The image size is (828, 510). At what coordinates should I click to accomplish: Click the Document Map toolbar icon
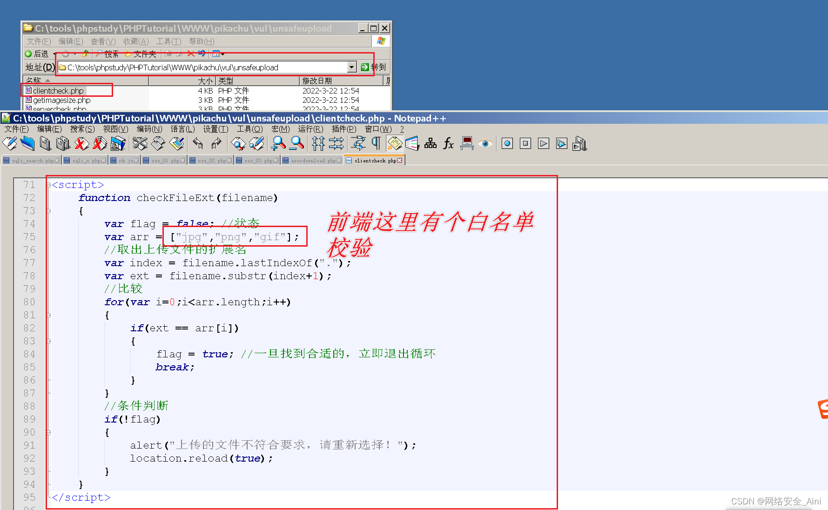coord(431,143)
